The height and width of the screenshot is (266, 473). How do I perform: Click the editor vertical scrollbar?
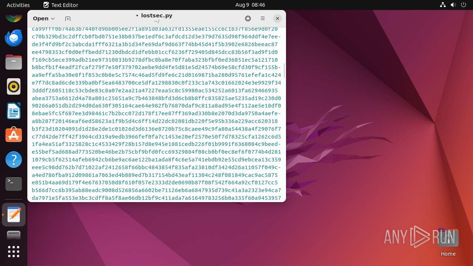[284, 71]
